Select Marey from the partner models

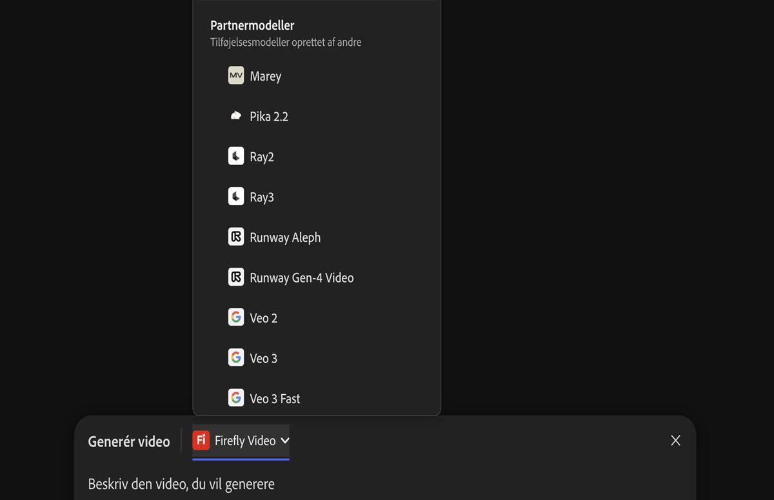tap(265, 76)
